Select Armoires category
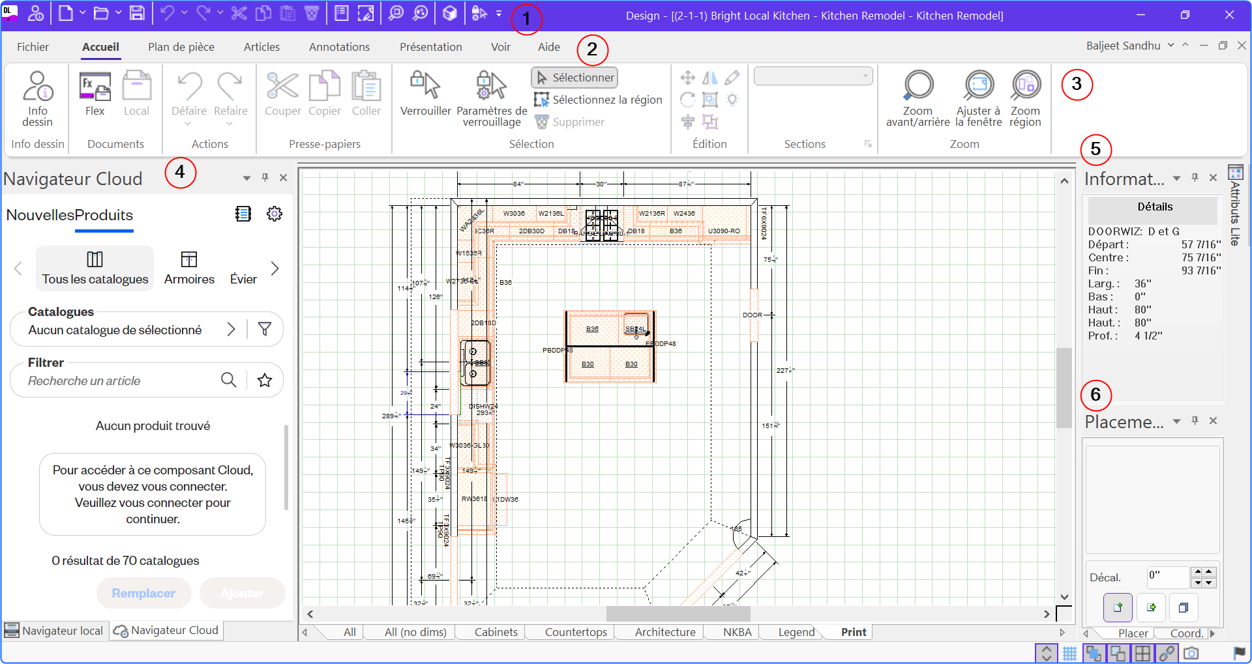Image resolution: width=1252 pixels, height=664 pixels. (x=189, y=268)
